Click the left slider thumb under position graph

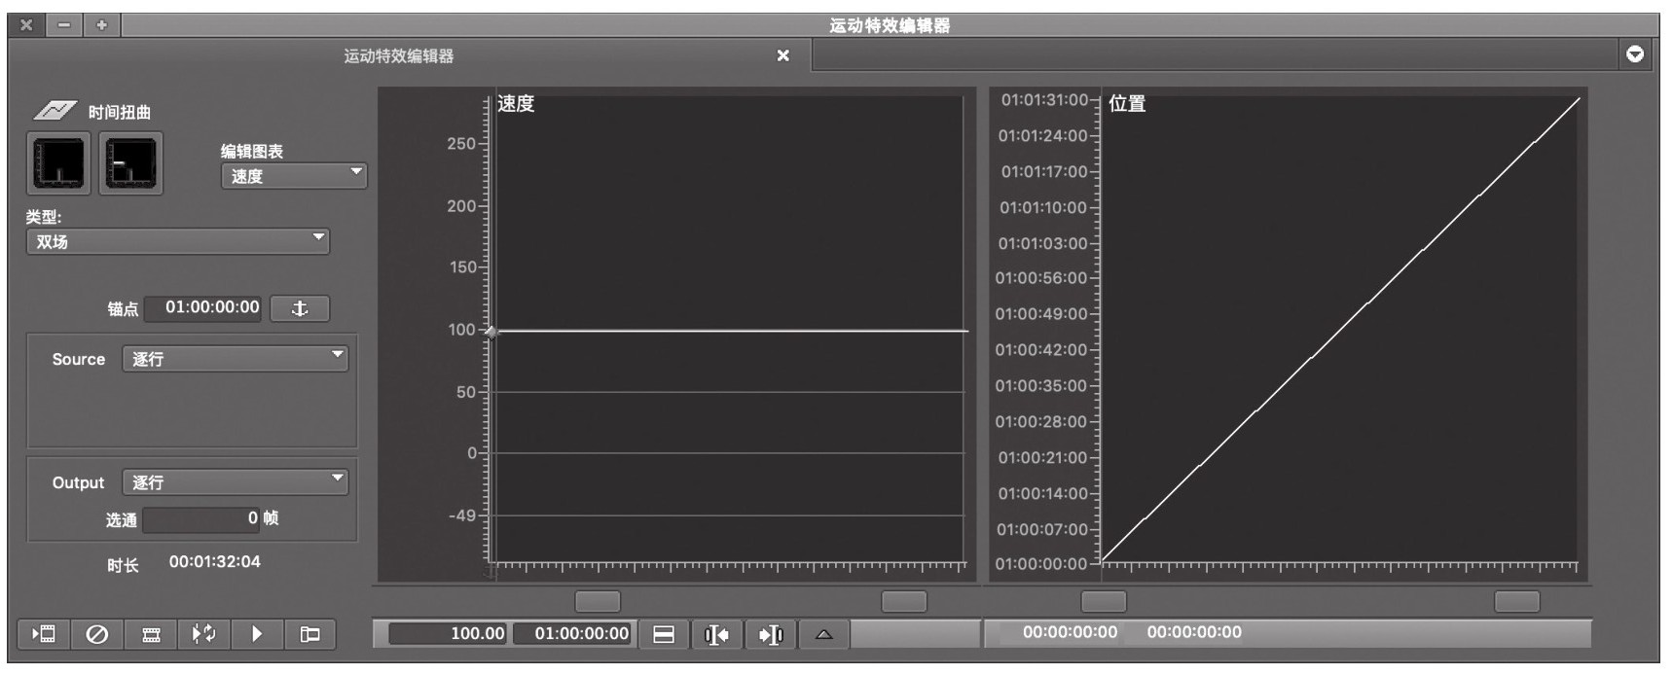point(1104,602)
